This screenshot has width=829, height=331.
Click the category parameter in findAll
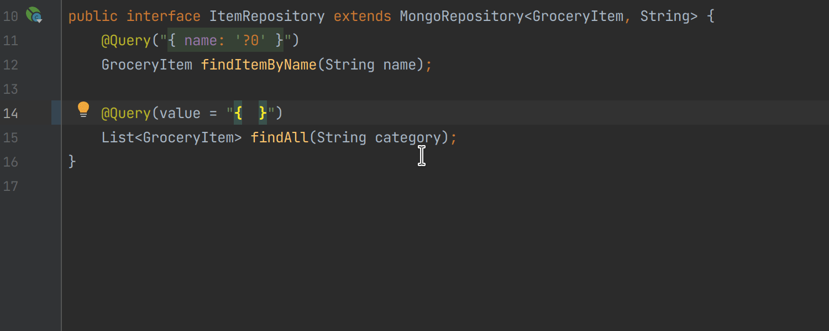408,137
